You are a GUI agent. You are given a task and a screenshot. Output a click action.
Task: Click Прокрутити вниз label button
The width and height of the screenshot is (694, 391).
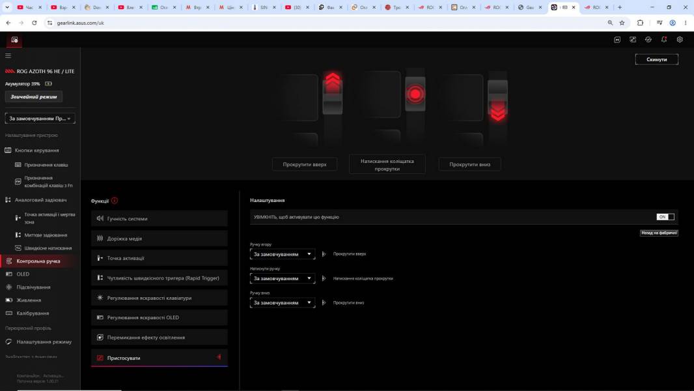coord(469,164)
